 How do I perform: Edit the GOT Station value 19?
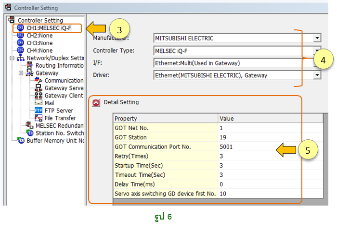[x=271, y=137]
